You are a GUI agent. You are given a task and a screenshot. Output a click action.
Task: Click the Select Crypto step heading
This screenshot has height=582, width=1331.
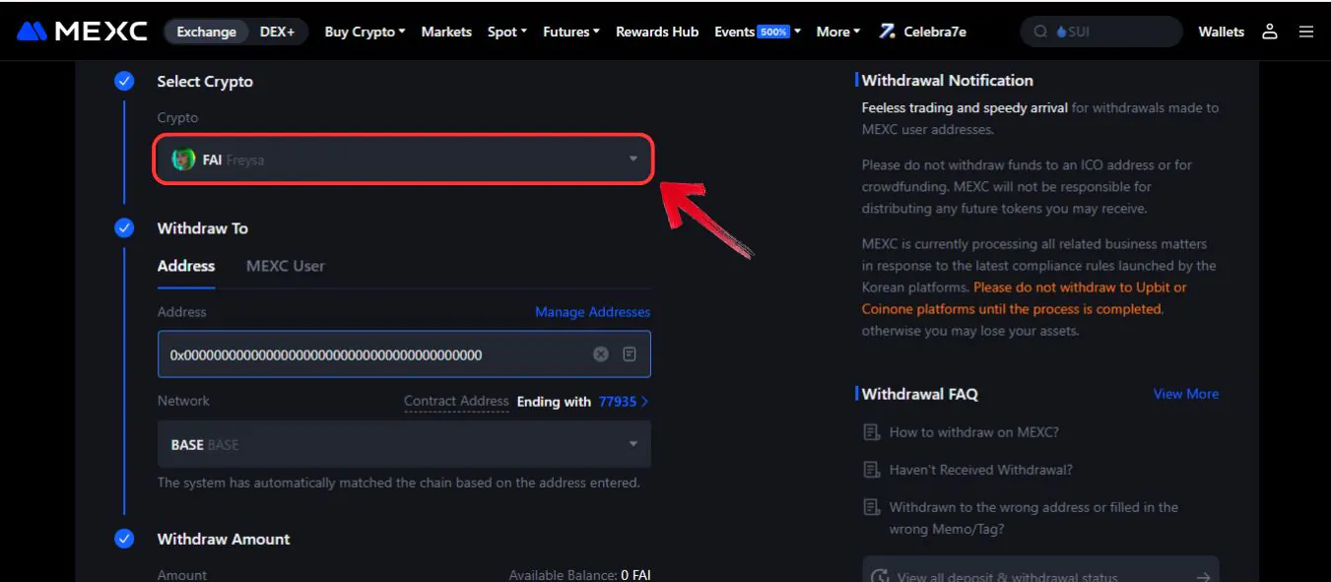(x=205, y=82)
